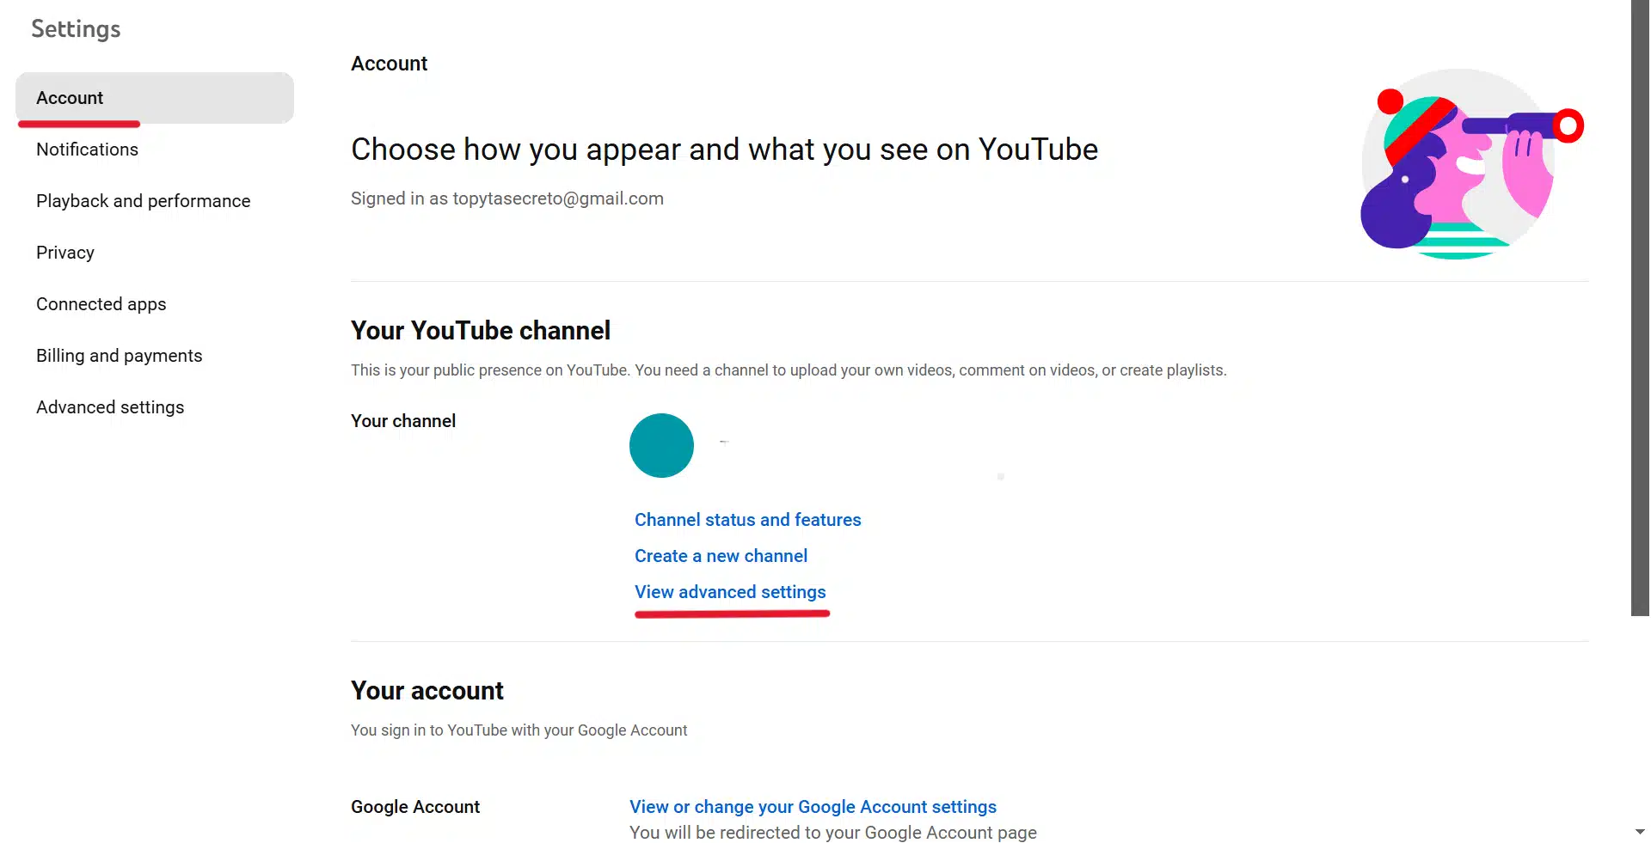The width and height of the screenshot is (1651, 843).
Task: Click the scrollbar down arrow
Action: point(1640,832)
